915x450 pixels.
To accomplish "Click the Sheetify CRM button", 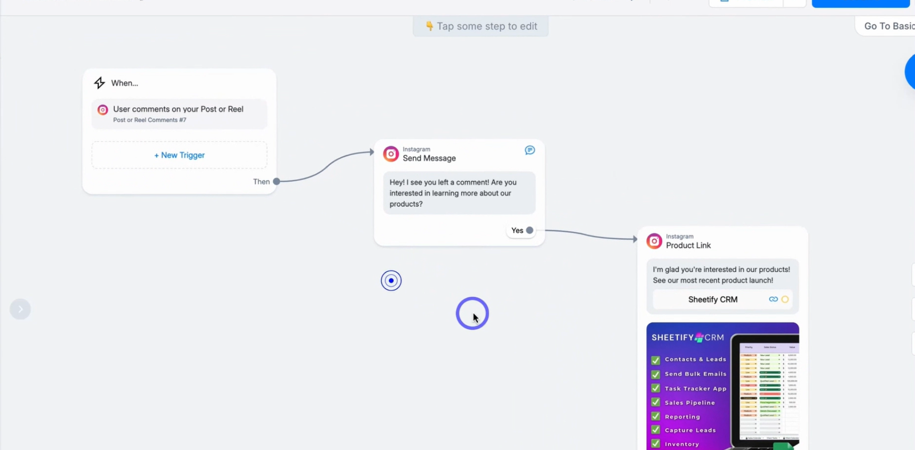I will point(722,300).
